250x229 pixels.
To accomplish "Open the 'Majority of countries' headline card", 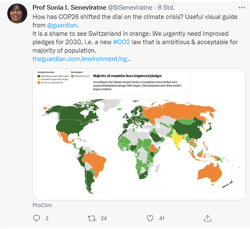I will (140, 83).
